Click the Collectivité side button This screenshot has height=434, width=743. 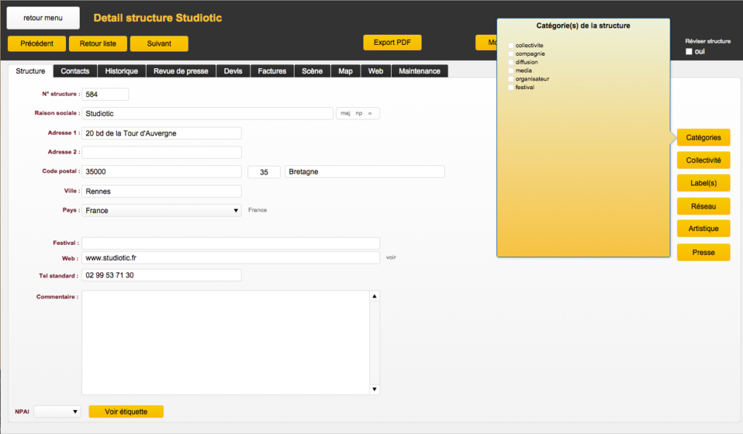[x=703, y=160]
